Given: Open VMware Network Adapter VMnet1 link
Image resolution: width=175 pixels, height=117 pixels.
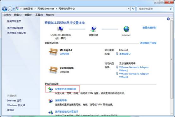Looking at the screenshot, I should [134, 69].
